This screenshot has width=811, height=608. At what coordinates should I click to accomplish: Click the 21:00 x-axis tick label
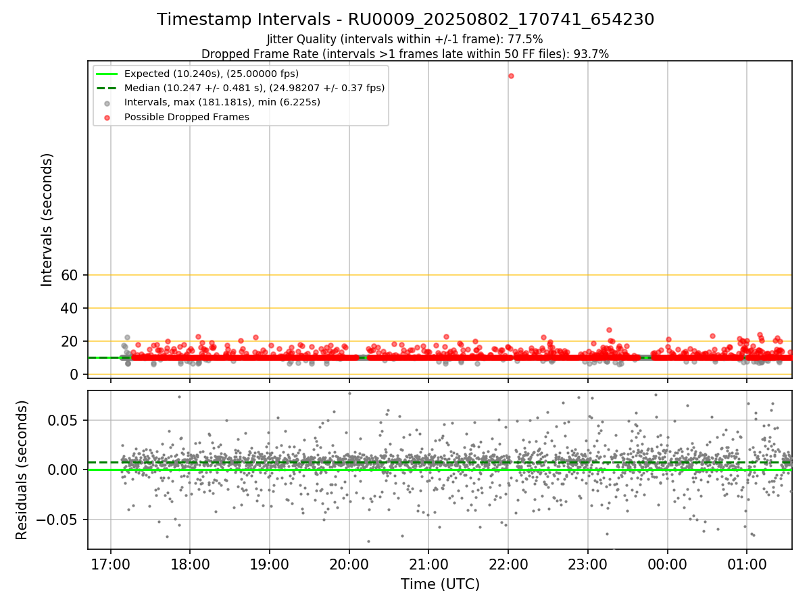click(x=428, y=563)
